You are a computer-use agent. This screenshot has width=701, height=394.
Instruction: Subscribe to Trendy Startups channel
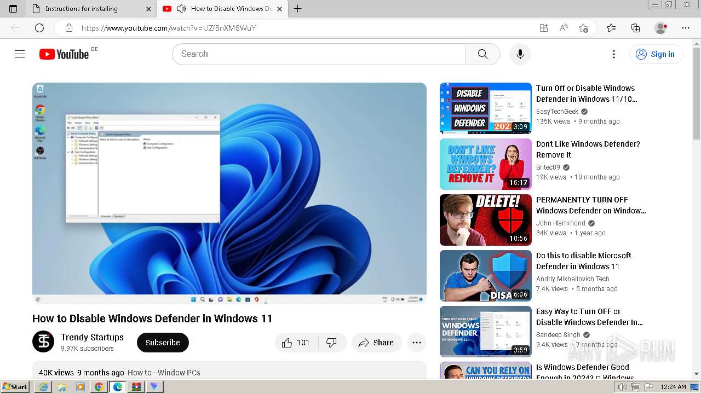point(163,343)
